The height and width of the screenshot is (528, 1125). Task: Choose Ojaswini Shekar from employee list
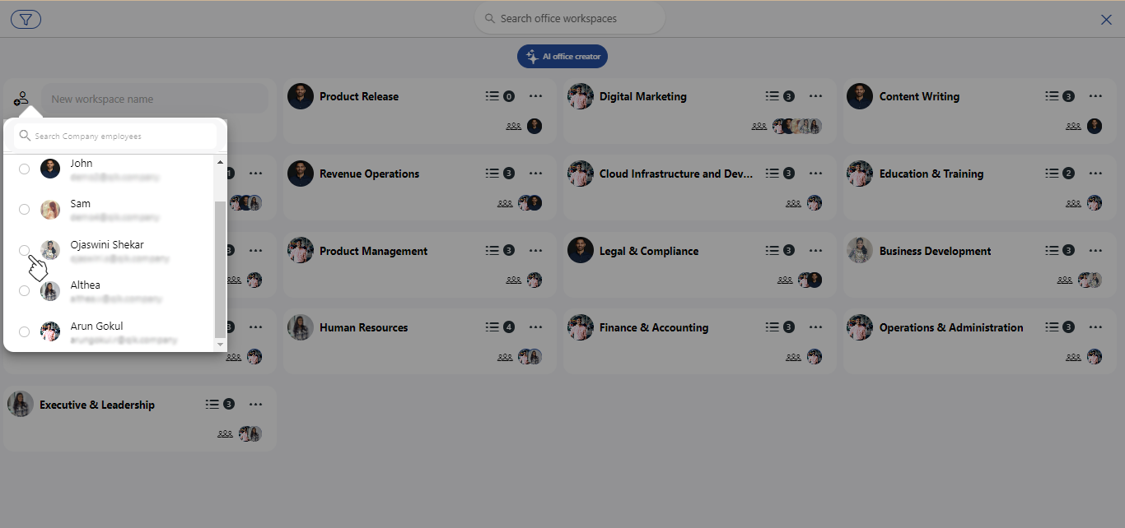(x=107, y=245)
